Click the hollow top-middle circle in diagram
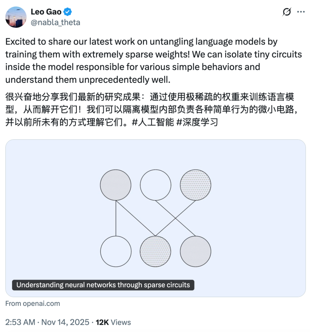310x332 pixels. (155, 185)
